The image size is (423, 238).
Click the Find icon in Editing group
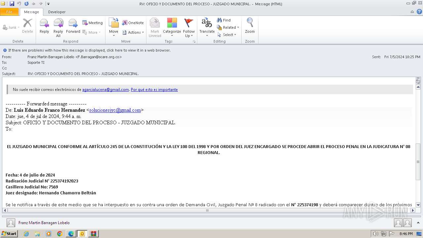[224, 20]
